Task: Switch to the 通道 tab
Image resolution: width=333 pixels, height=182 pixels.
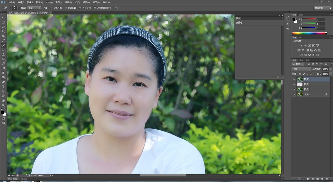Action: [301, 60]
